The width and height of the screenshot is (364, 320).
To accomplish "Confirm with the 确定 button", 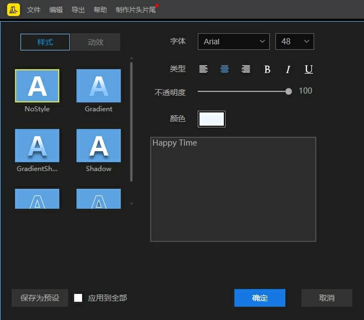I will 260,298.
